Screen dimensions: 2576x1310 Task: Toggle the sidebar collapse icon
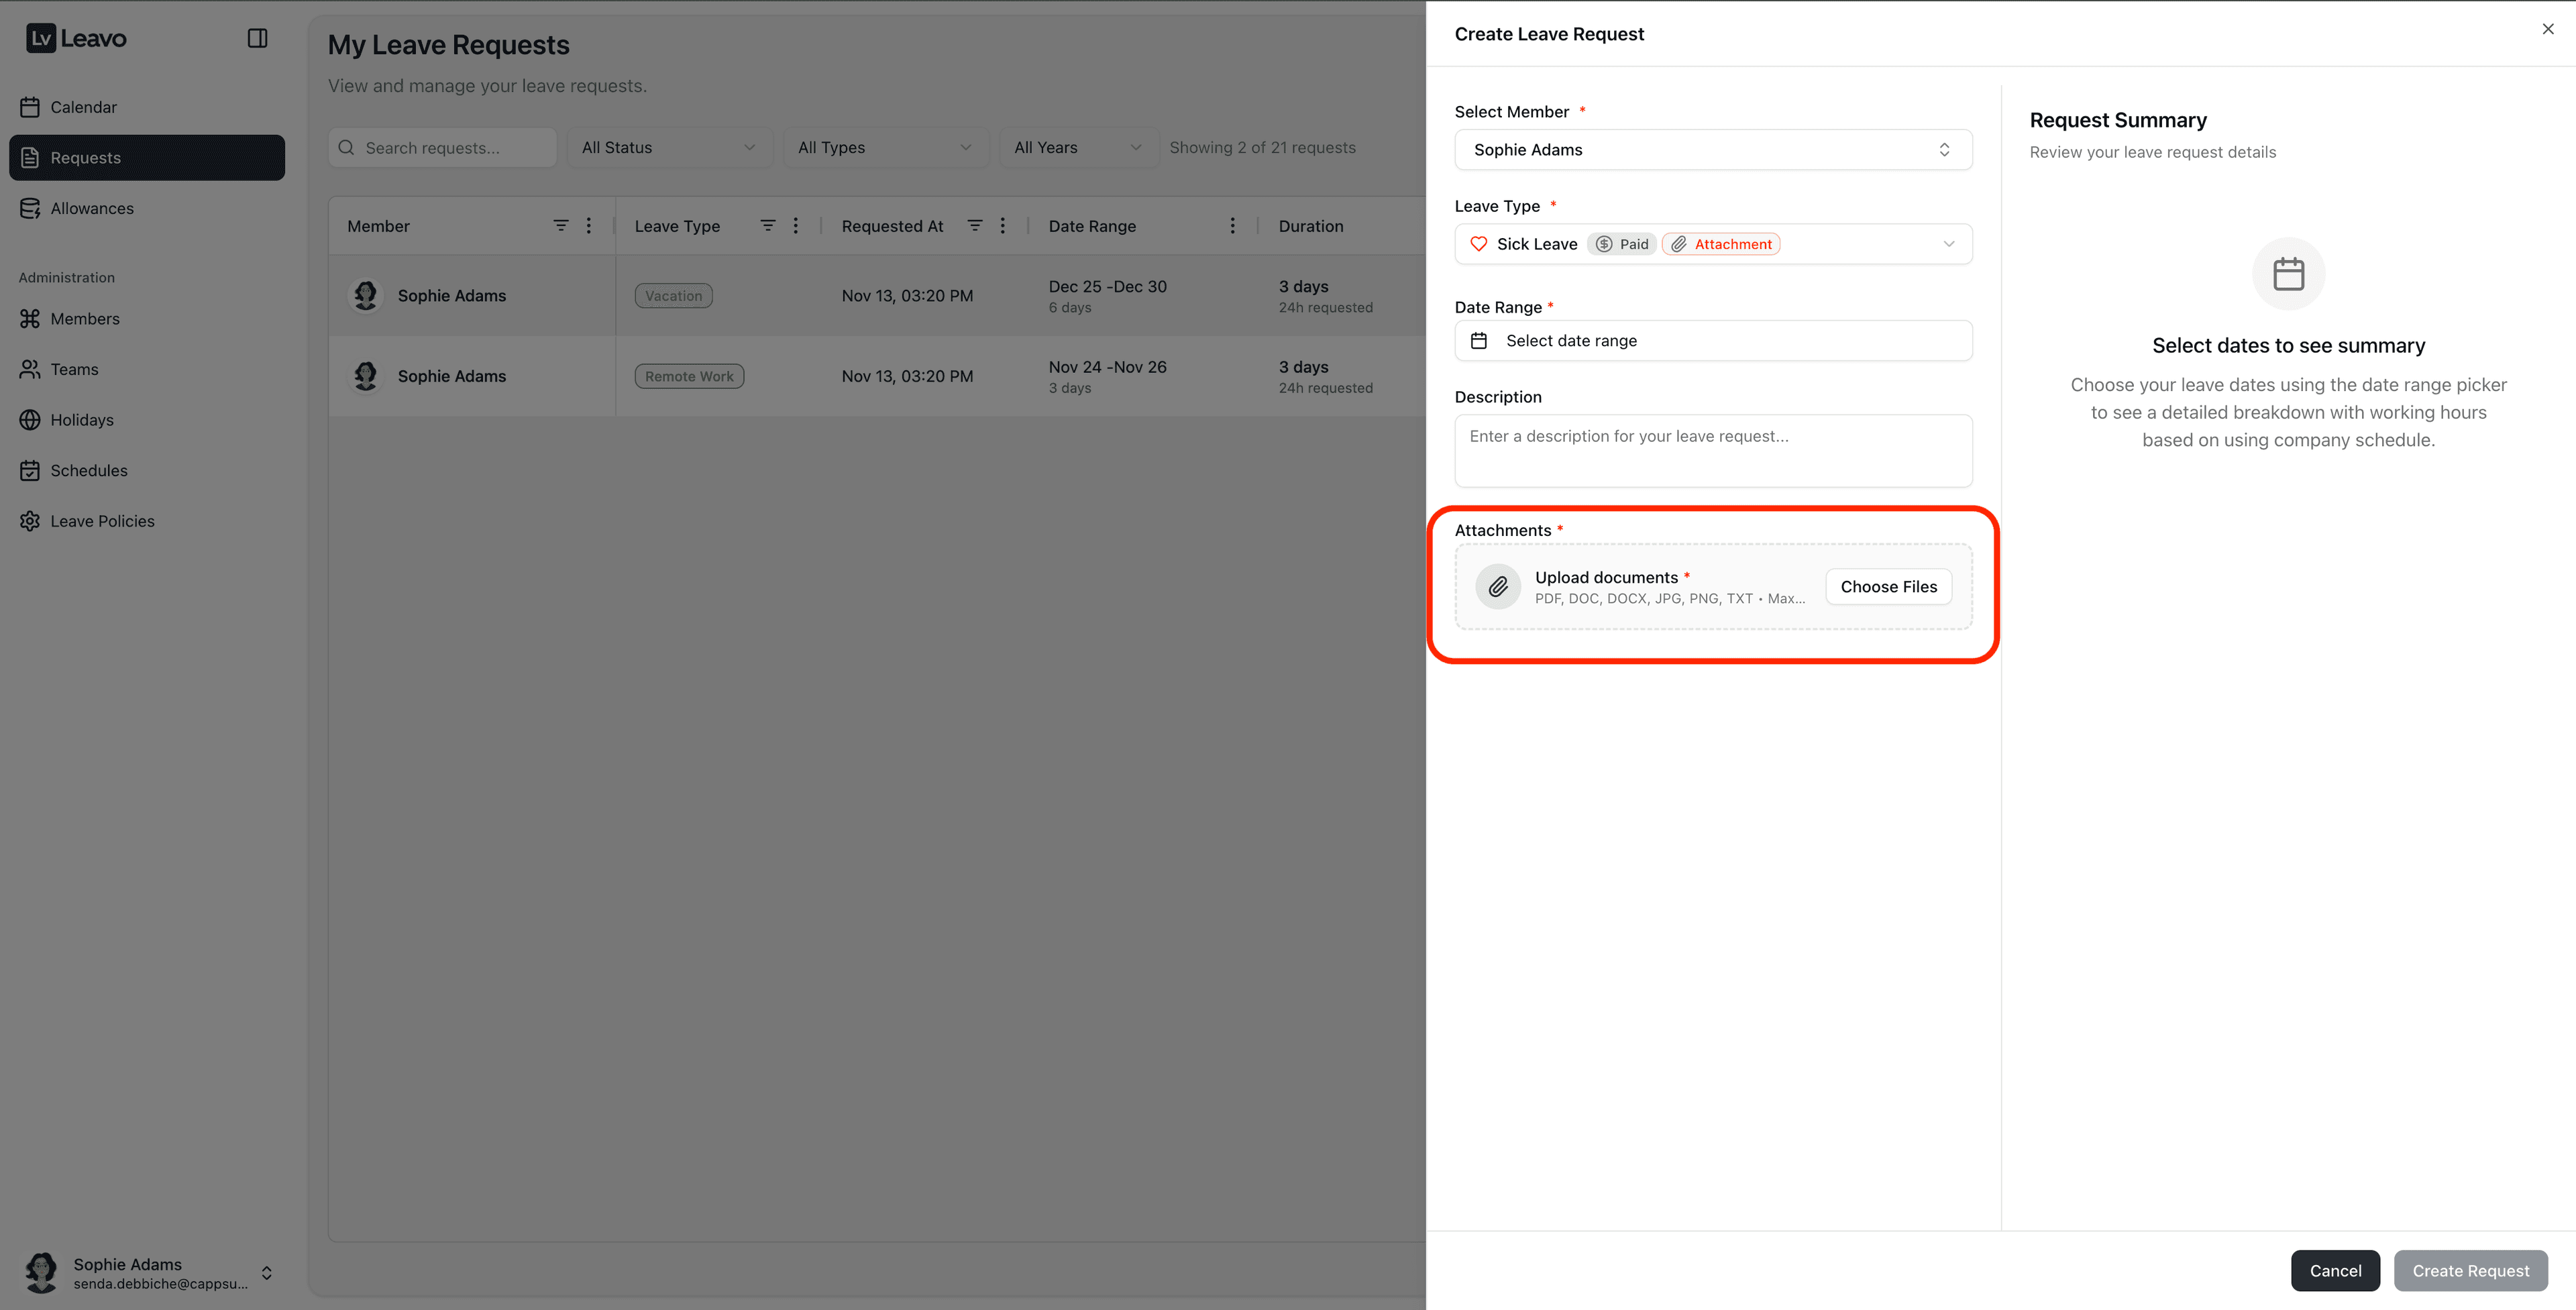[257, 38]
